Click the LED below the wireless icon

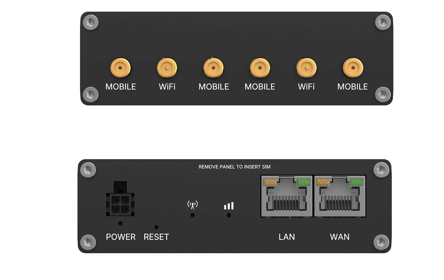(x=193, y=215)
